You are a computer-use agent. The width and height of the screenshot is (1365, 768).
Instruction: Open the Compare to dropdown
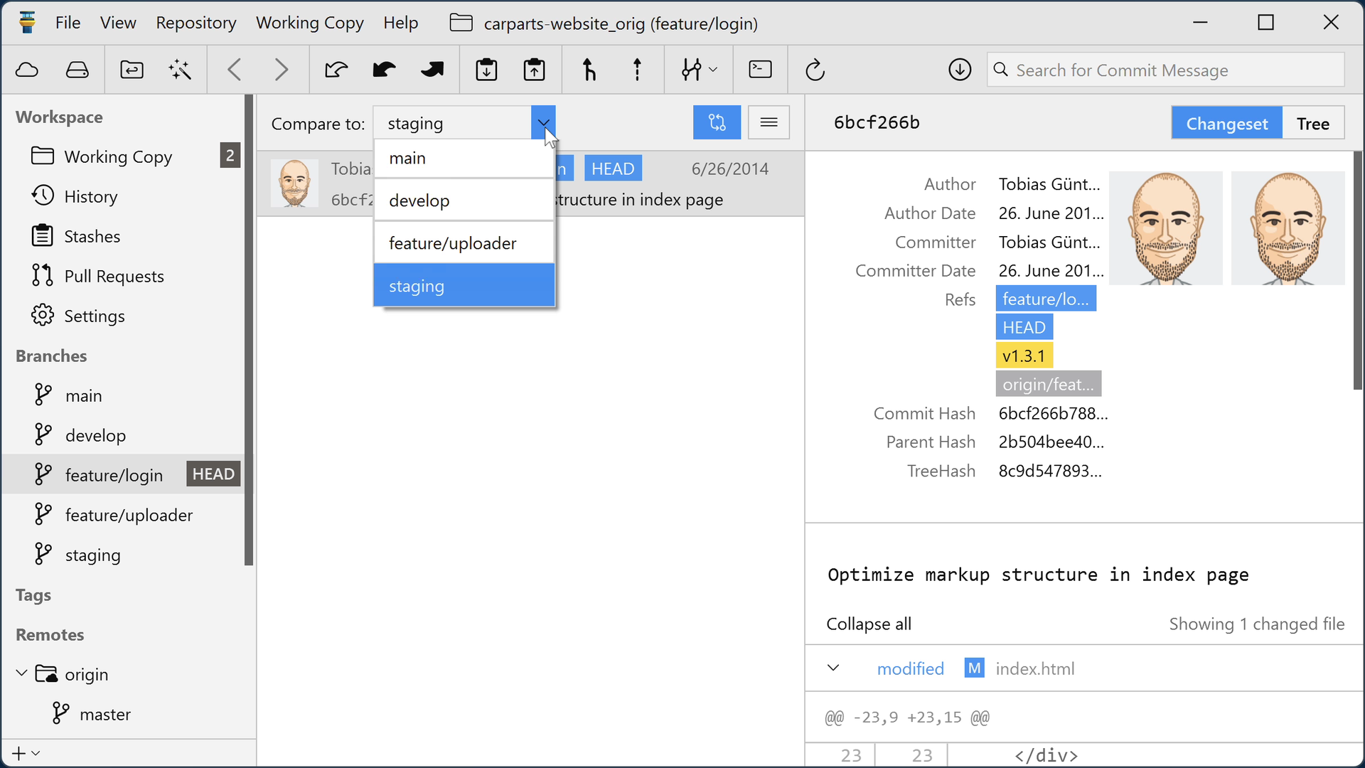pos(543,122)
